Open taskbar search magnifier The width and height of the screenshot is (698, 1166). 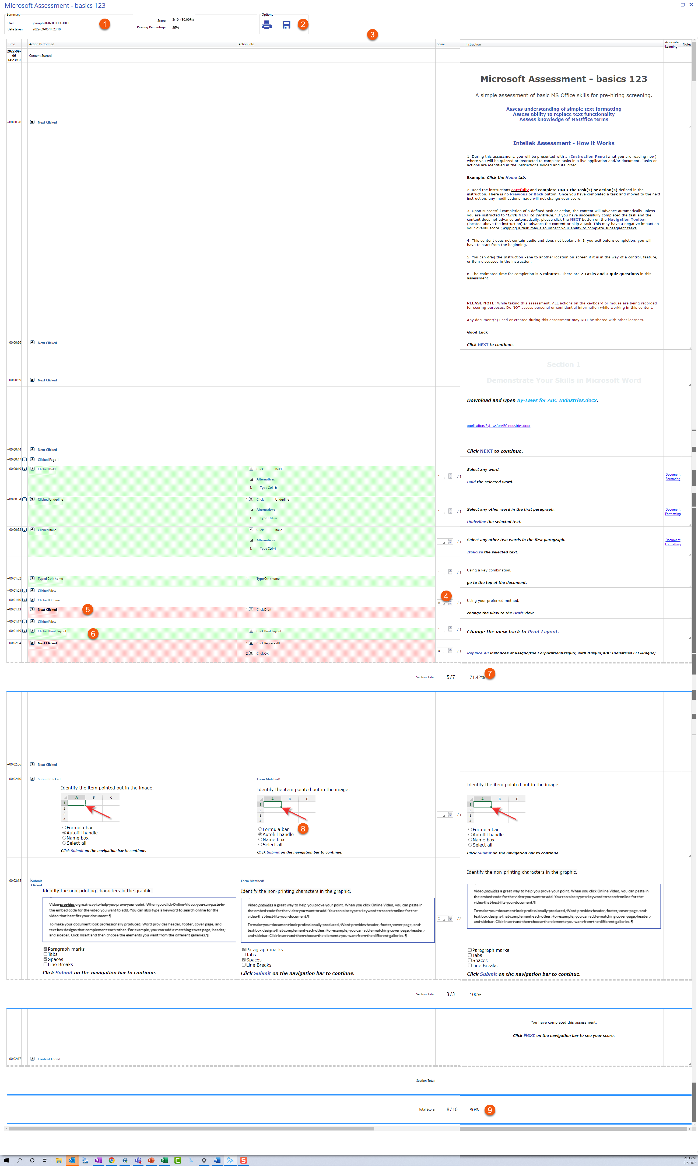pyautogui.click(x=19, y=1160)
